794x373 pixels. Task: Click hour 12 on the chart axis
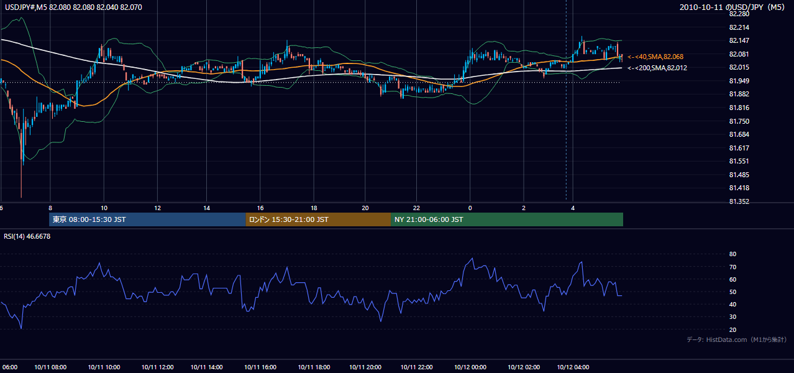[x=157, y=208]
